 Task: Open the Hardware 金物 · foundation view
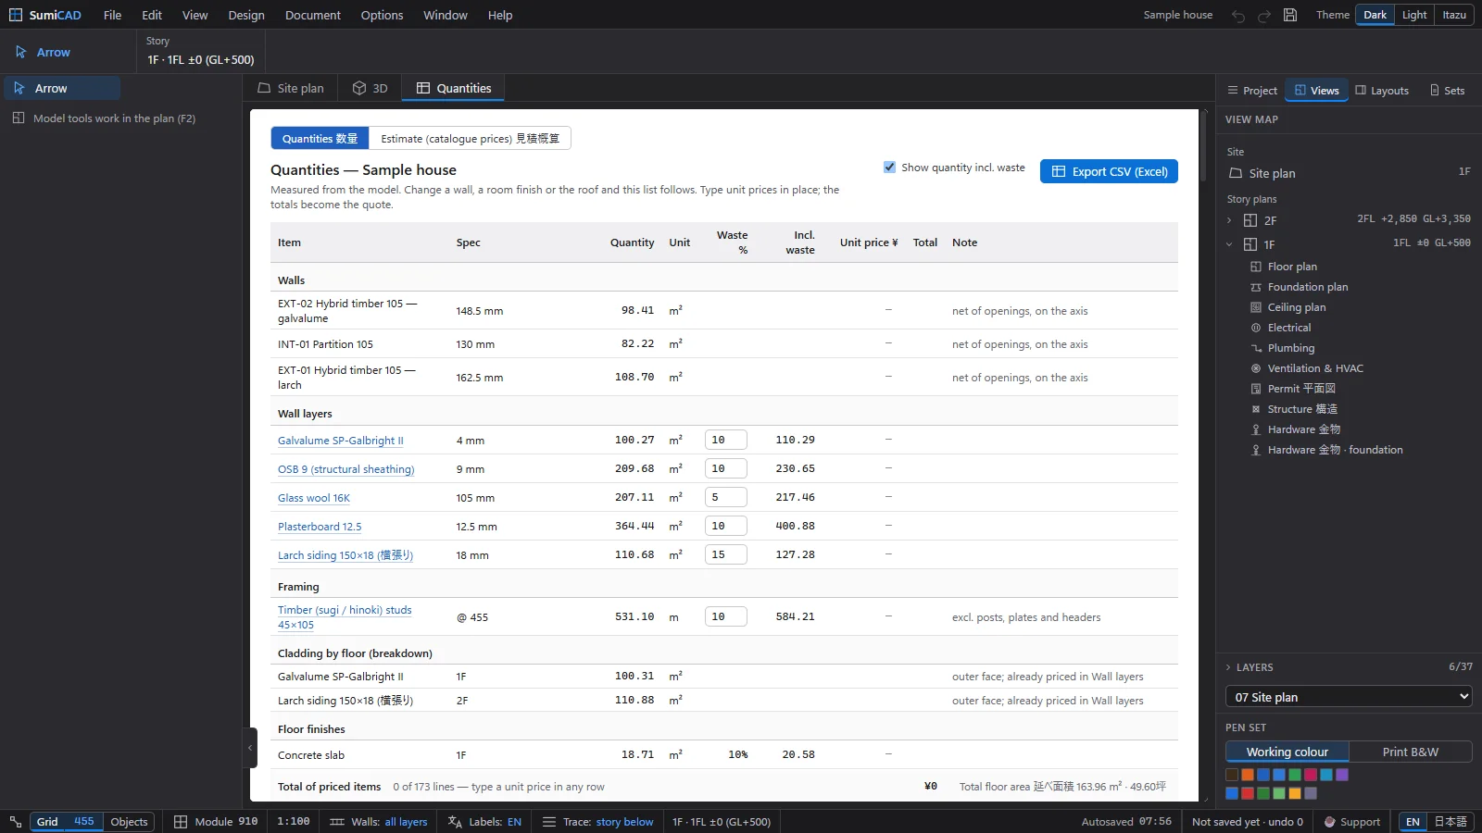tap(1334, 450)
